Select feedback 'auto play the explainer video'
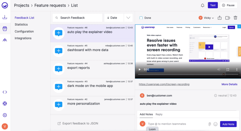Screen dimensions: 241x131 point(93,33)
